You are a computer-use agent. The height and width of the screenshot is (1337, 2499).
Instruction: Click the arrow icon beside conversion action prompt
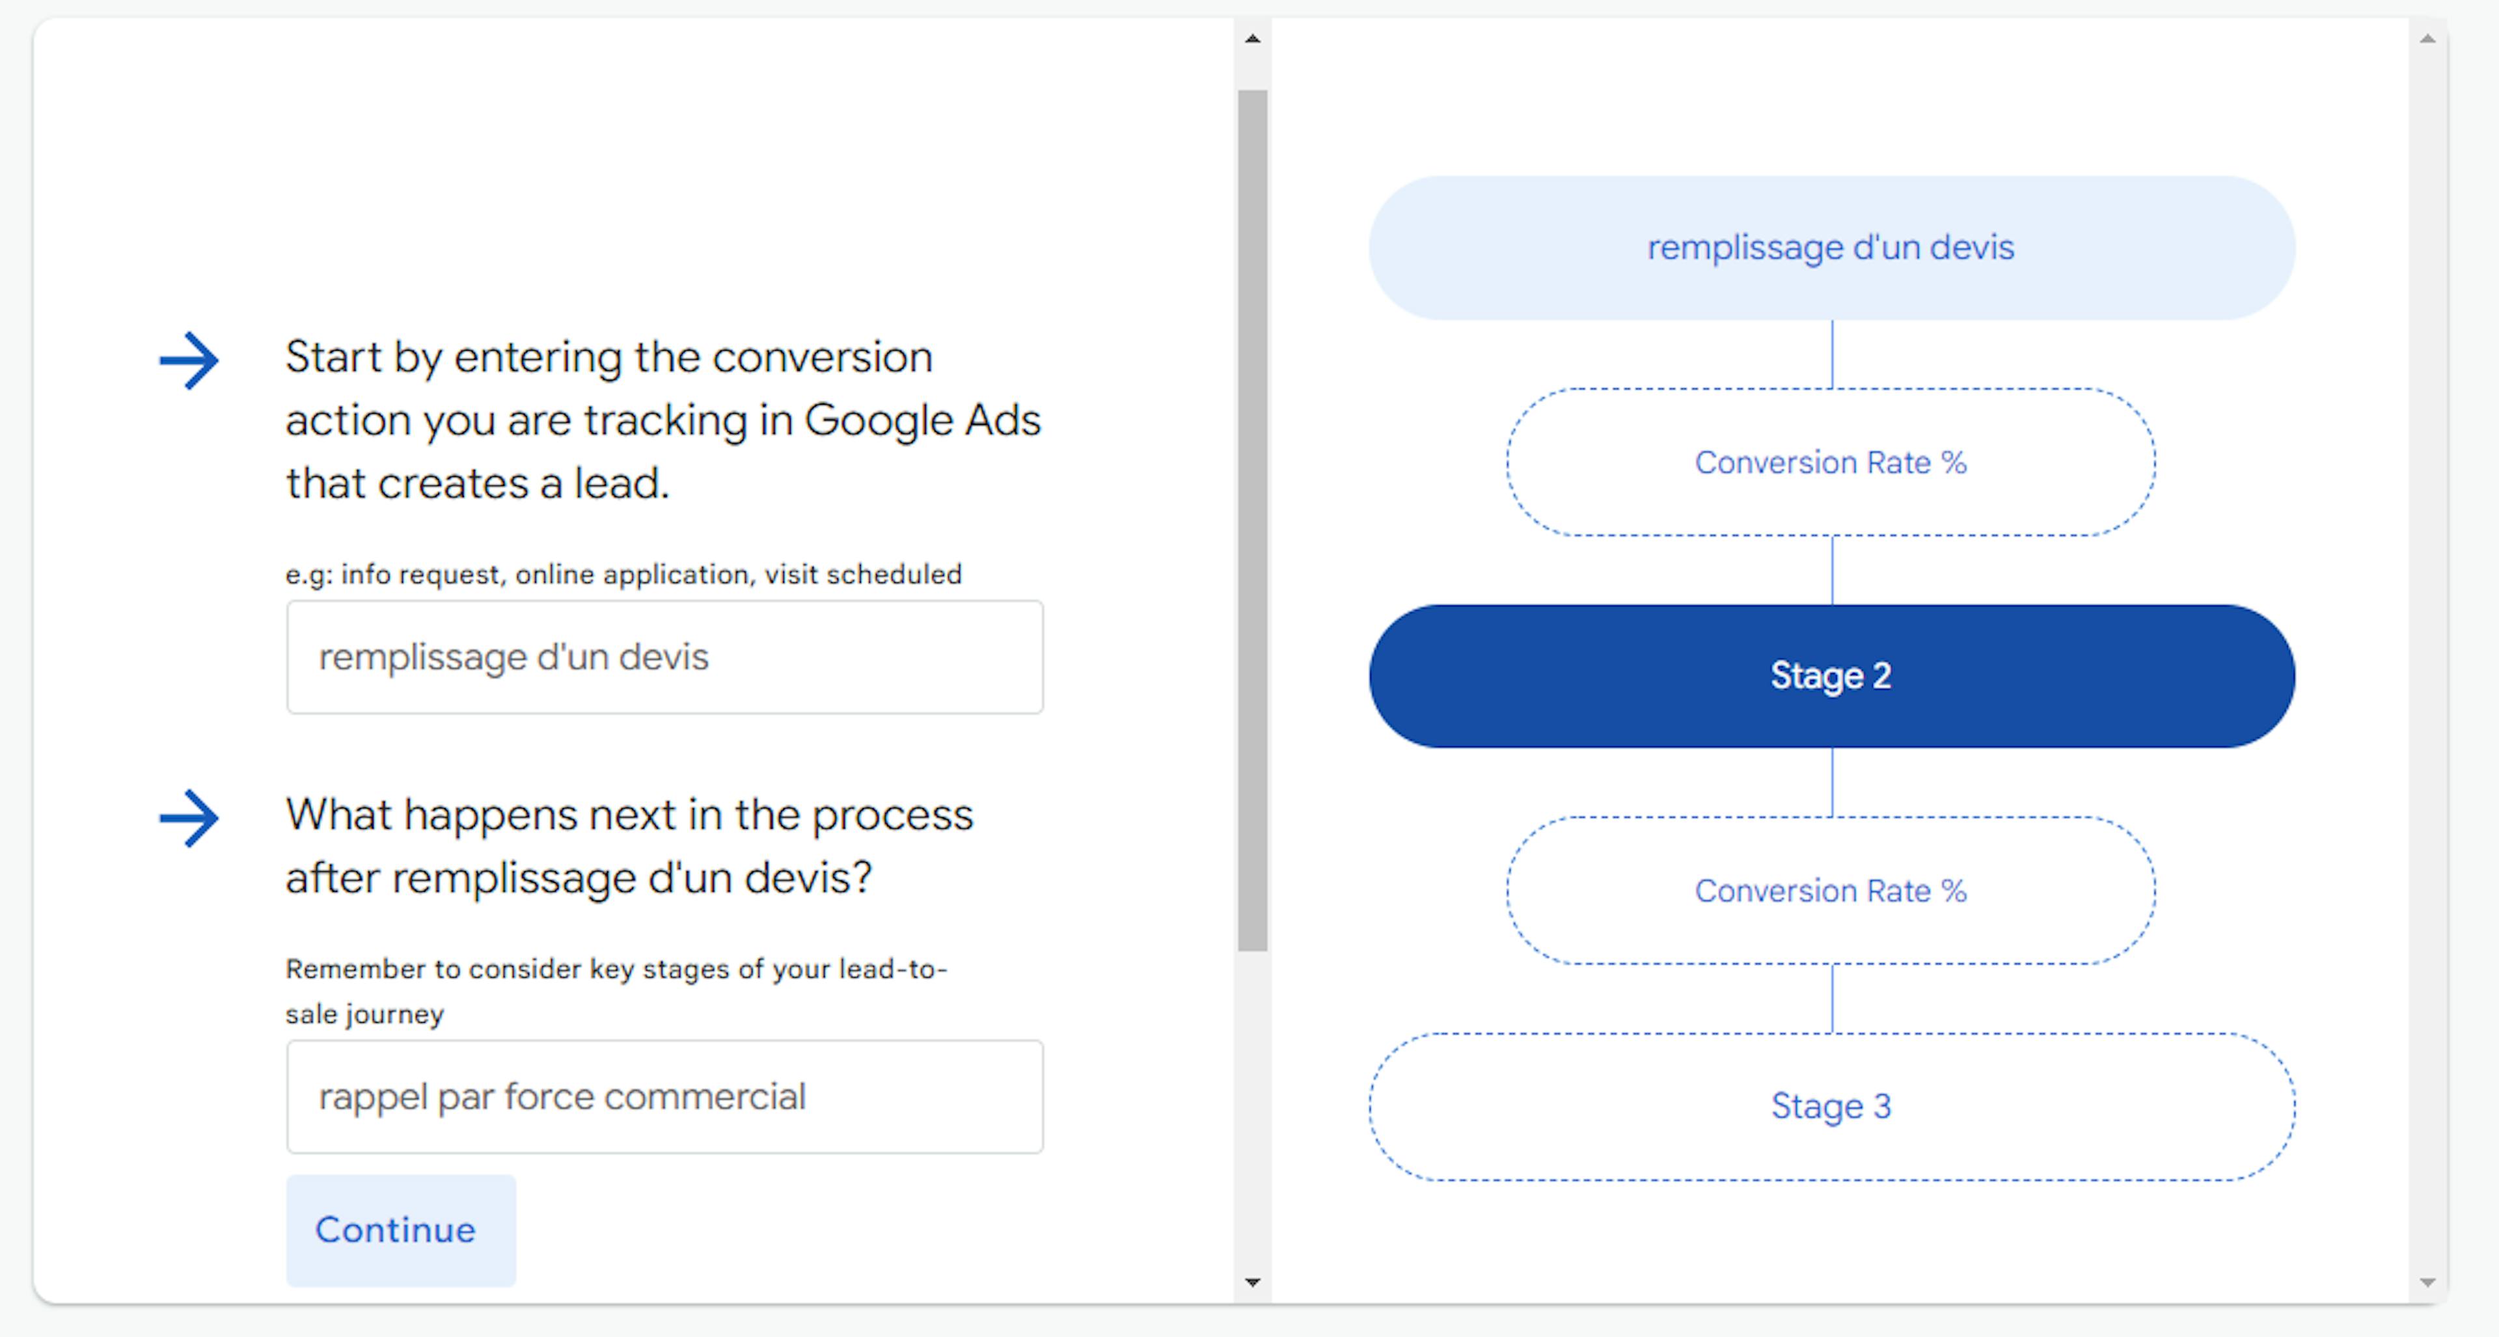pos(189,360)
